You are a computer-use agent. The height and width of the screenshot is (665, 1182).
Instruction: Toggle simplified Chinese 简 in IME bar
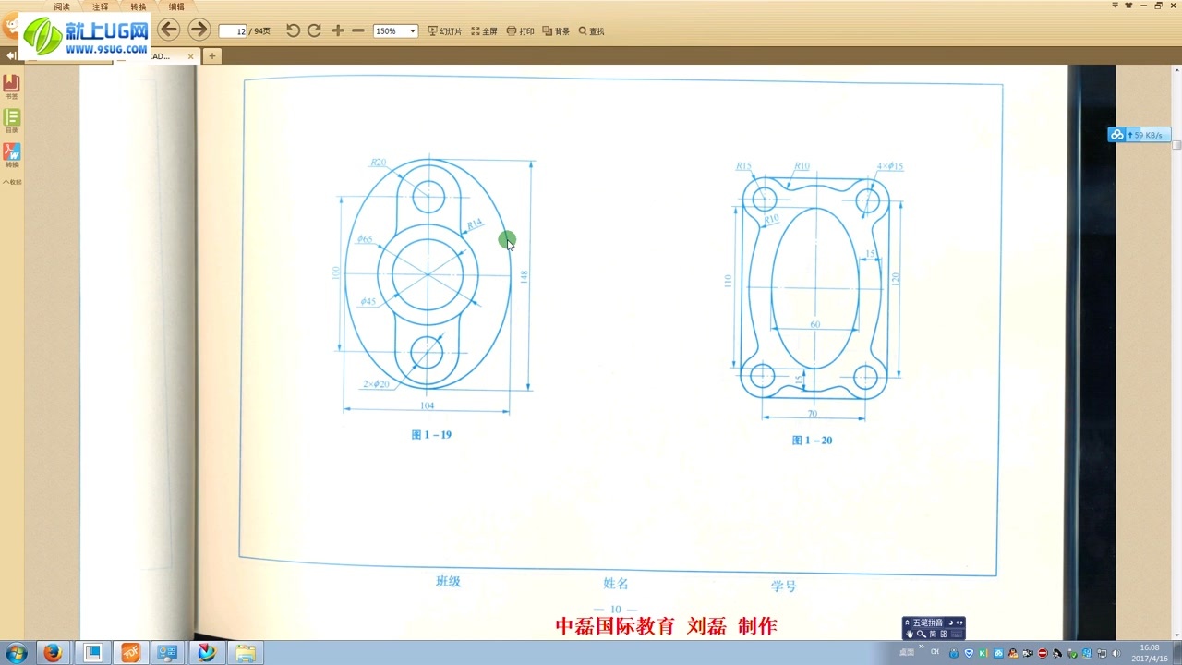(x=933, y=635)
